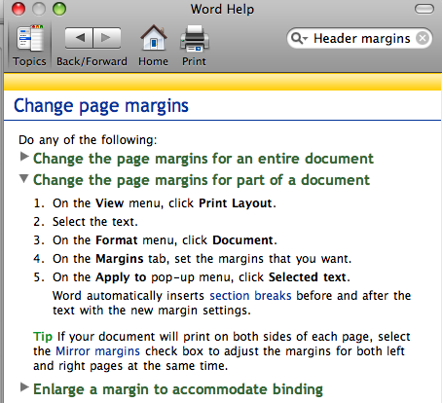Image resolution: width=442 pixels, height=403 pixels.
Task: Open Change the page margins for an entire document
Action: point(203,159)
